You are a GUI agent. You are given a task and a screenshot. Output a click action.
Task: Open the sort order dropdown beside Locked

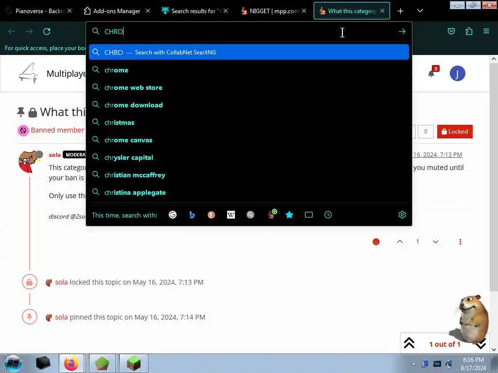click(426, 132)
